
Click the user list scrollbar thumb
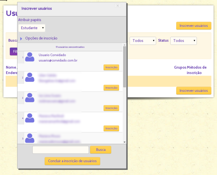(x=125, y=67)
